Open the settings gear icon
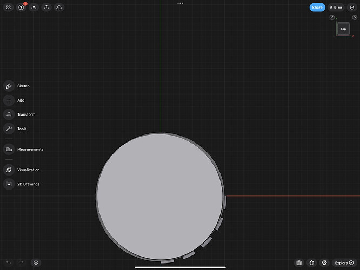The image size is (360, 270). 324,262
